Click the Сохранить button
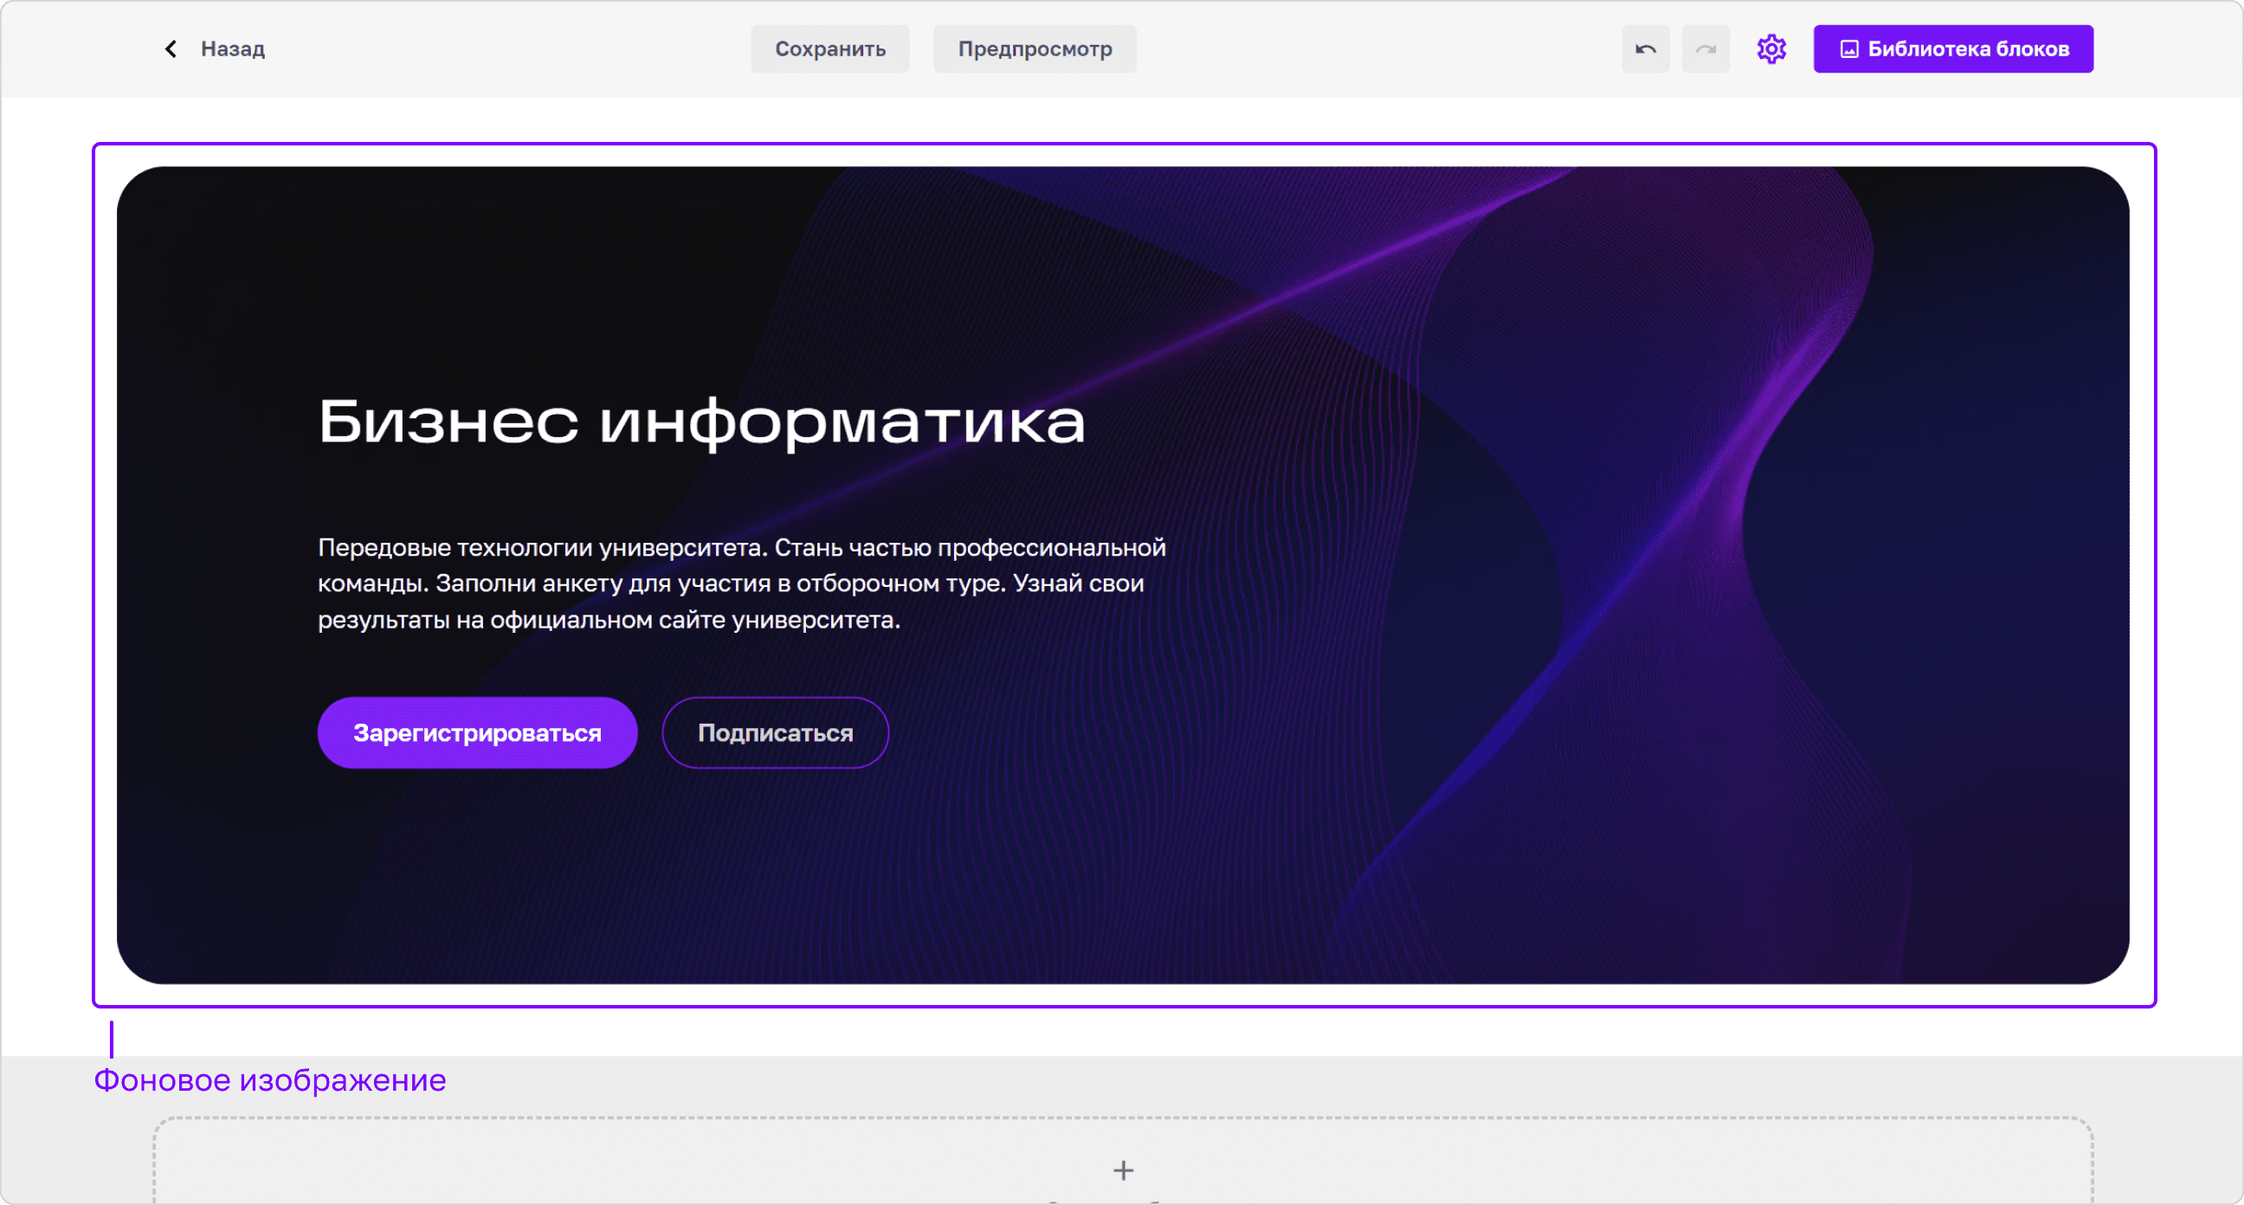 coord(830,48)
